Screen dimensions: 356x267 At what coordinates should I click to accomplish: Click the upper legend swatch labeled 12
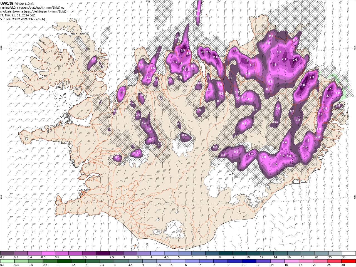click(x=267, y=253)
